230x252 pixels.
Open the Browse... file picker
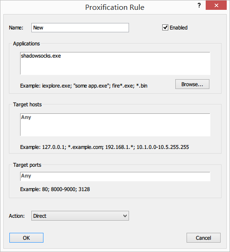pyautogui.click(x=192, y=84)
